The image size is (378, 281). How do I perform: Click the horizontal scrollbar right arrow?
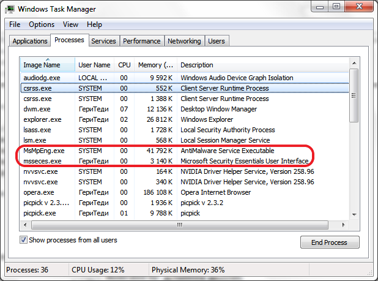tap(344, 225)
